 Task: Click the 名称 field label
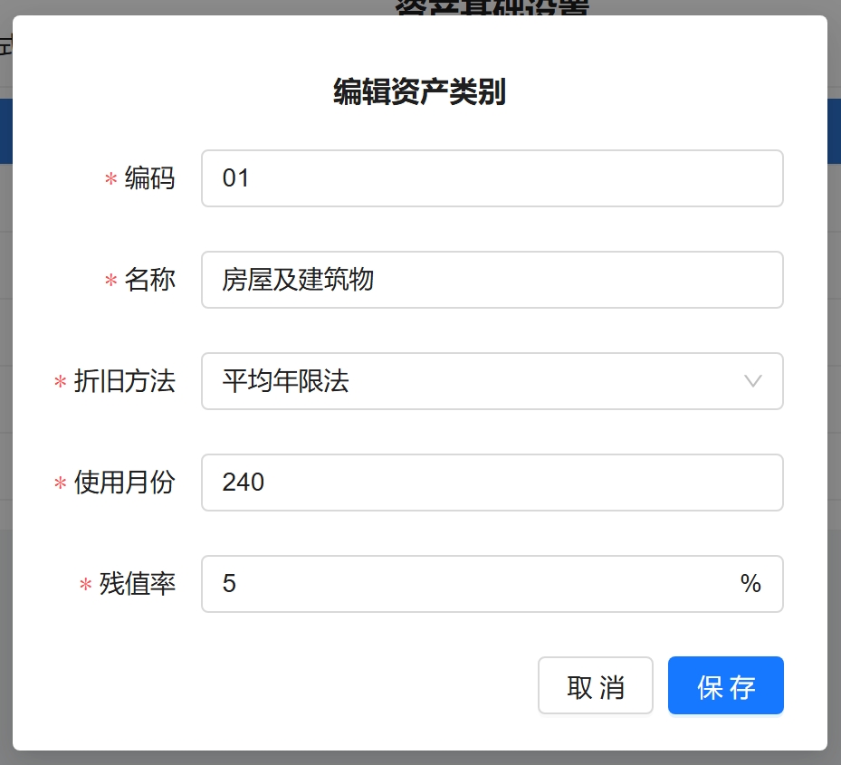pos(149,280)
